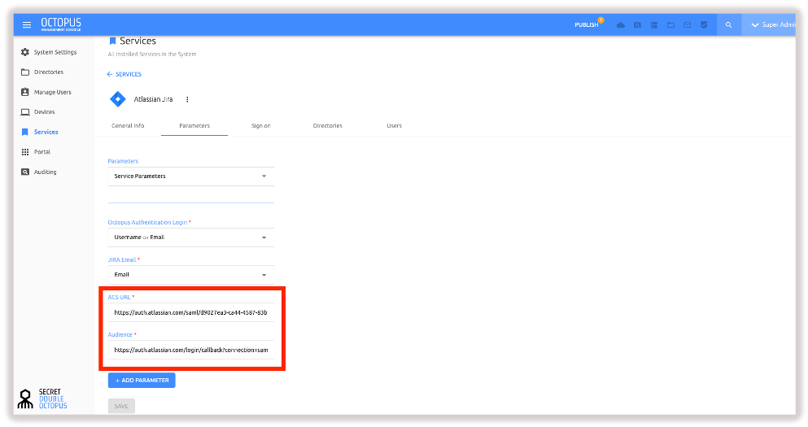Click into the Audience field
808x427 pixels.
click(x=190, y=350)
